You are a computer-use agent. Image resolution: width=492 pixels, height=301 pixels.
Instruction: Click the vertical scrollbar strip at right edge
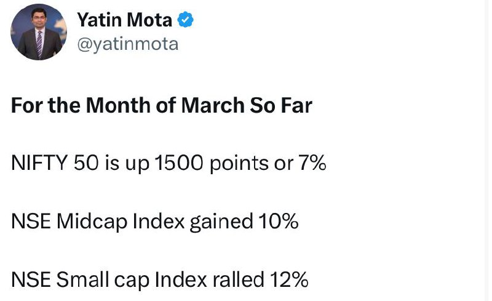[x=486, y=150]
